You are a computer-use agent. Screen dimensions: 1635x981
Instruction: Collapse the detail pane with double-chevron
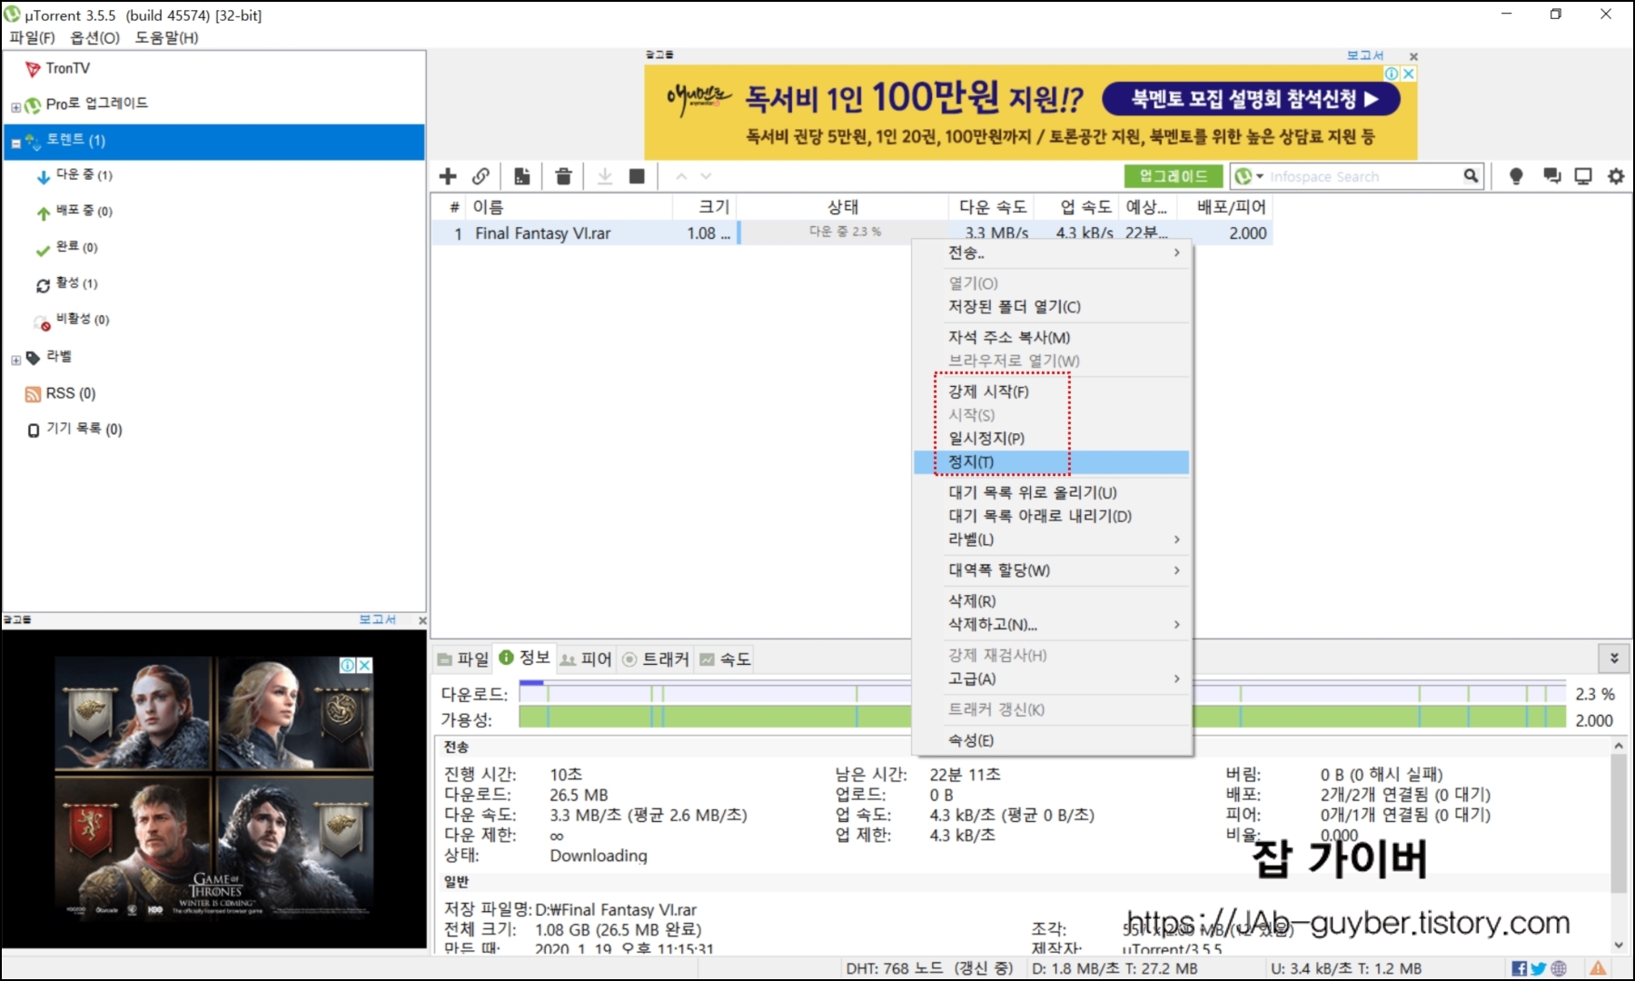tap(1614, 659)
